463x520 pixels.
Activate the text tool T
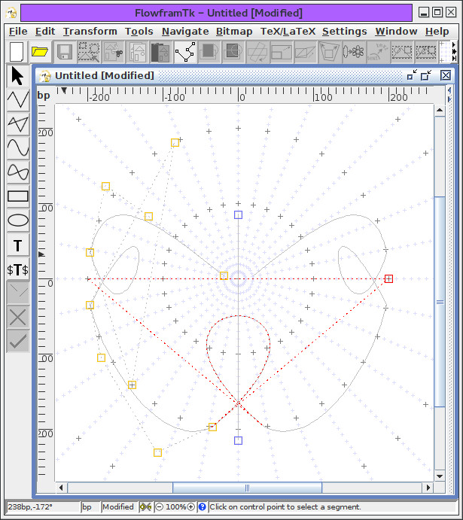18,245
